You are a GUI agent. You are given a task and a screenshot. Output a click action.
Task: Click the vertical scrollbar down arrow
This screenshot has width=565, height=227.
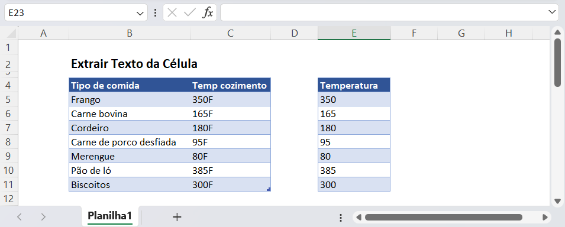[x=557, y=201]
